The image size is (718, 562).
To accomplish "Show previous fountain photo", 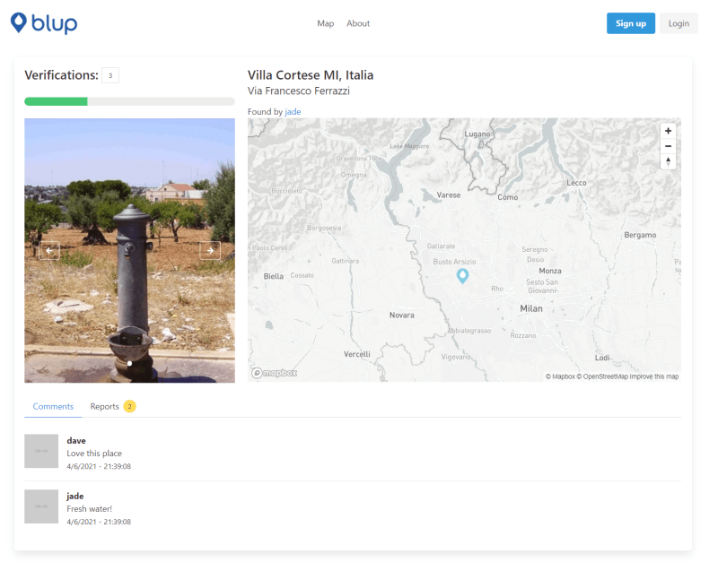I will [x=50, y=251].
